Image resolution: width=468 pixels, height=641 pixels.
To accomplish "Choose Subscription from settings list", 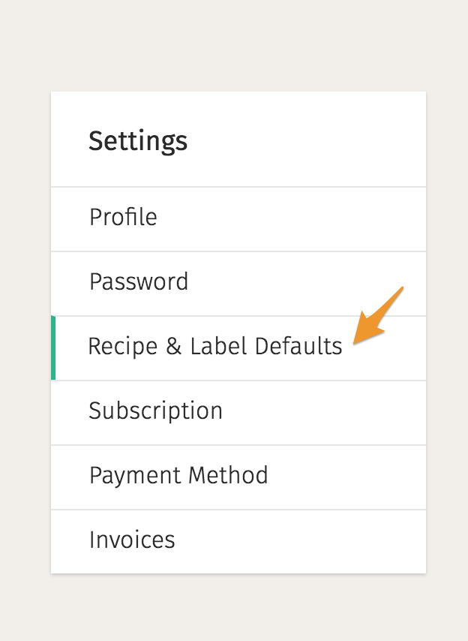I will coord(155,411).
